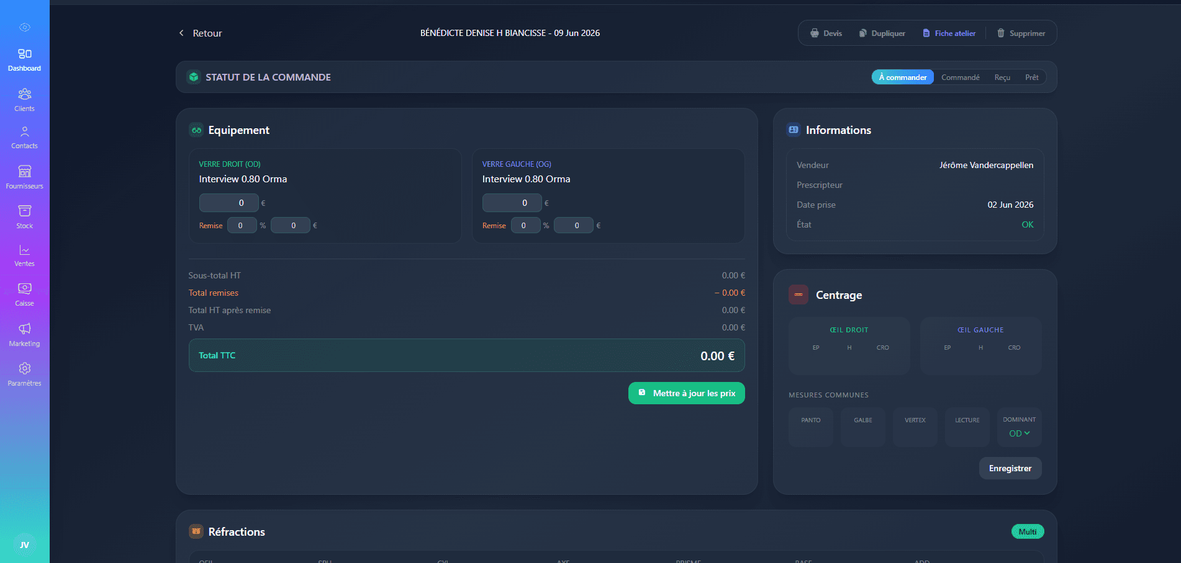Click the Devis button label
The width and height of the screenshot is (1181, 563).
point(833,33)
